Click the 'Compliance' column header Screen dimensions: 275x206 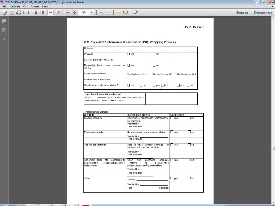(x=177, y=115)
